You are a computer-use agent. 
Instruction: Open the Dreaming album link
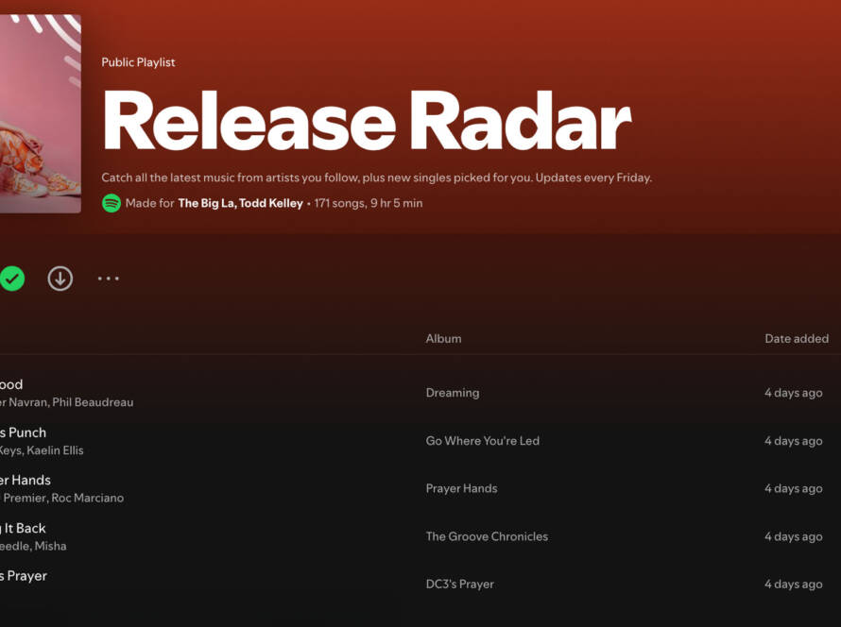453,393
